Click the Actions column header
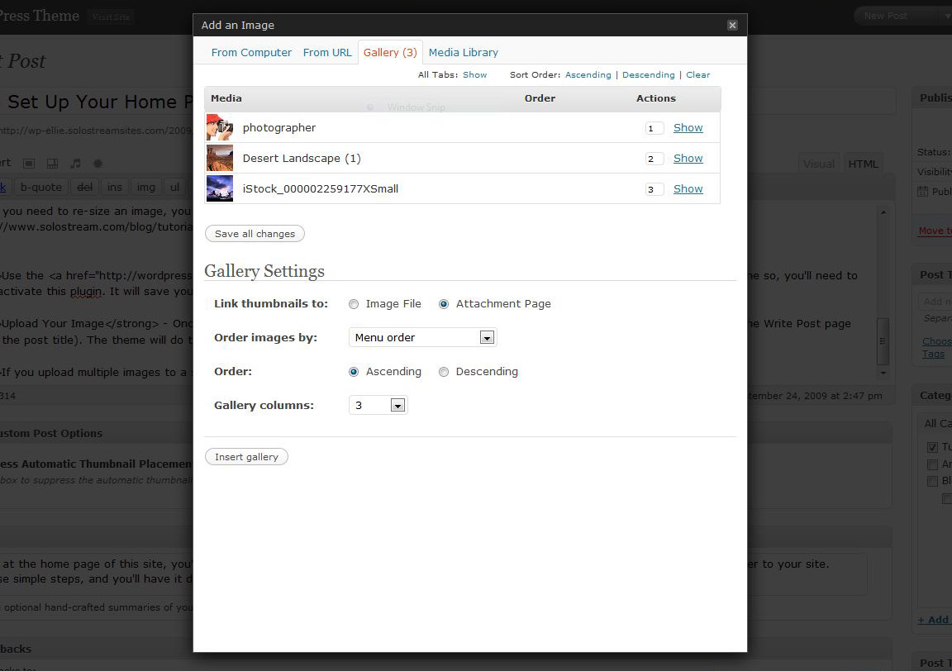The width and height of the screenshot is (952, 671). (655, 98)
